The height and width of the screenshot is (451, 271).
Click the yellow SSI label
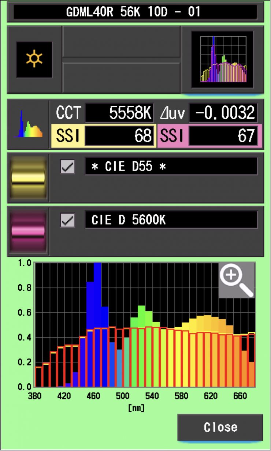coord(68,136)
